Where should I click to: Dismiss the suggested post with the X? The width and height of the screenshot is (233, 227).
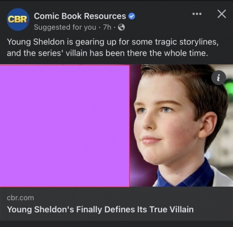tap(222, 14)
